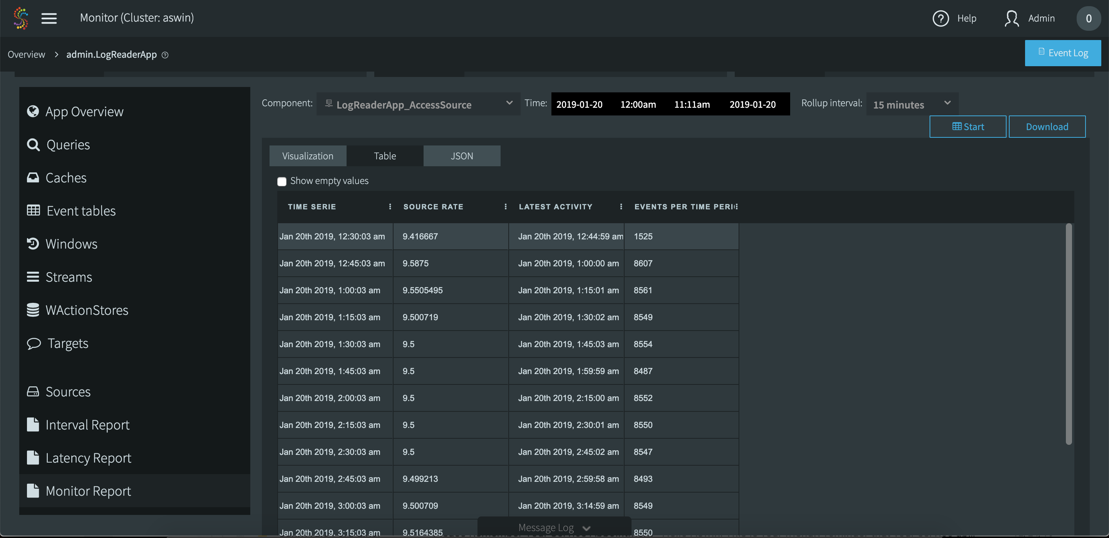Click the Download button

1047,127
